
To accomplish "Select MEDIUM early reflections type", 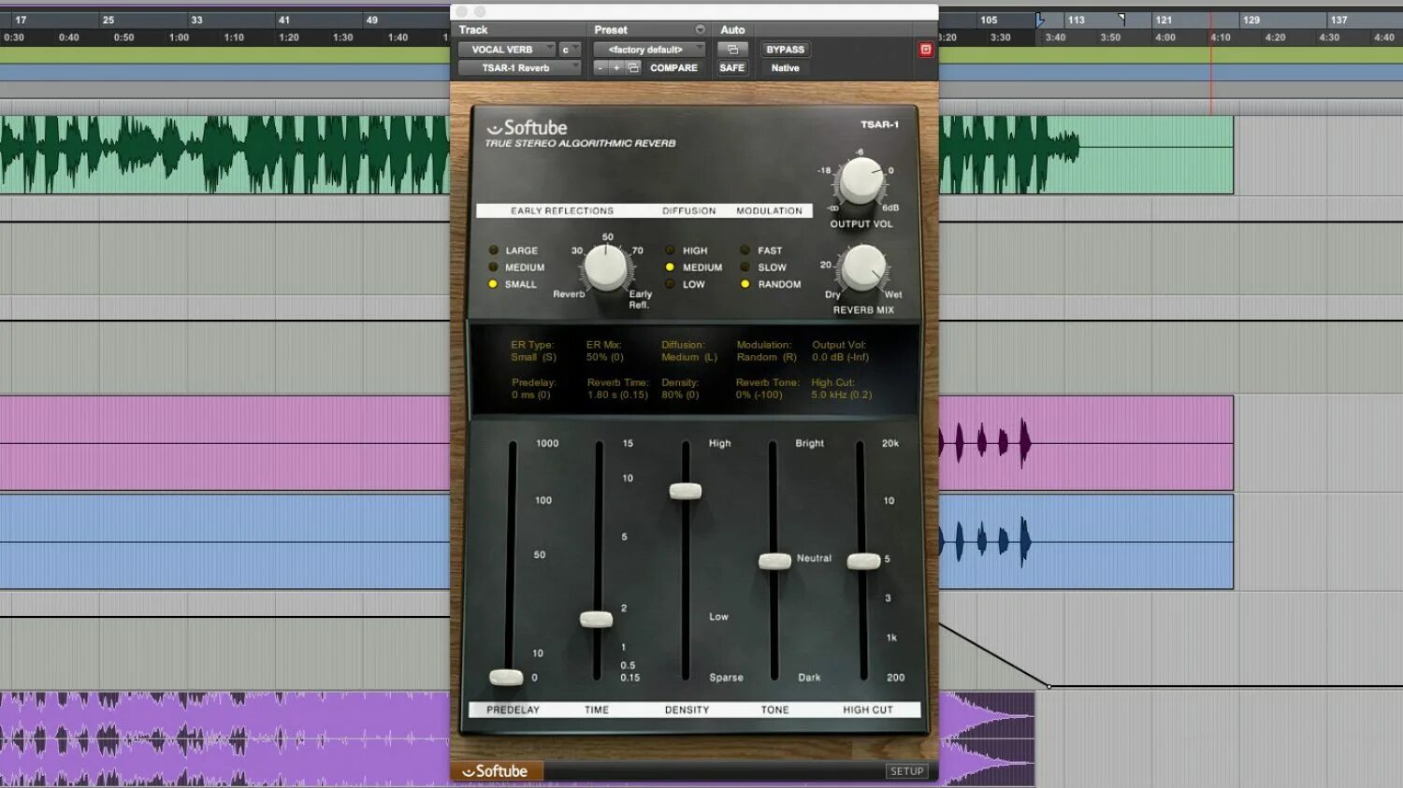I will [516, 267].
